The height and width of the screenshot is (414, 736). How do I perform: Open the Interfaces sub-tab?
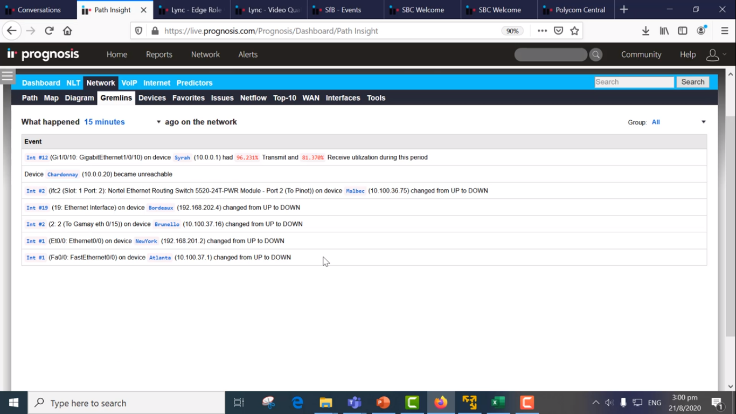tap(343, 98)
